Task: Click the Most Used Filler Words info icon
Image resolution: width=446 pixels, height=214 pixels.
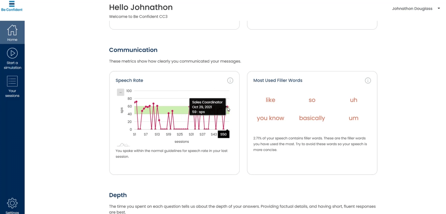Action: [x=368, y=80]
